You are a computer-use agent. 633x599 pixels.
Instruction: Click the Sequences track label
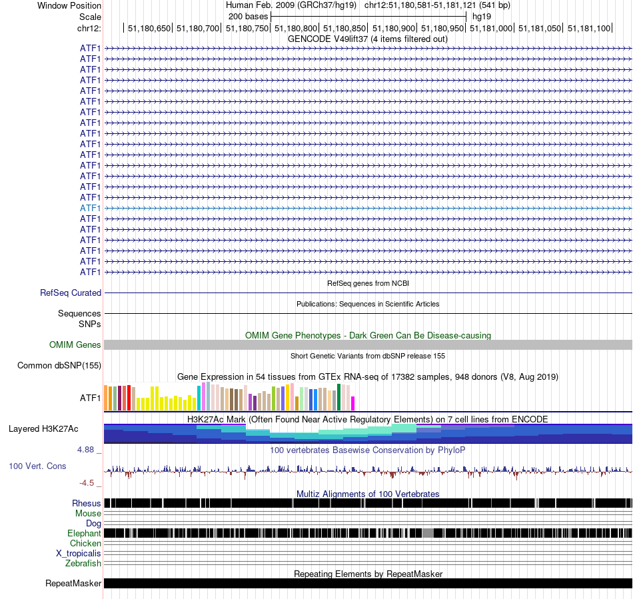(79, 314)
